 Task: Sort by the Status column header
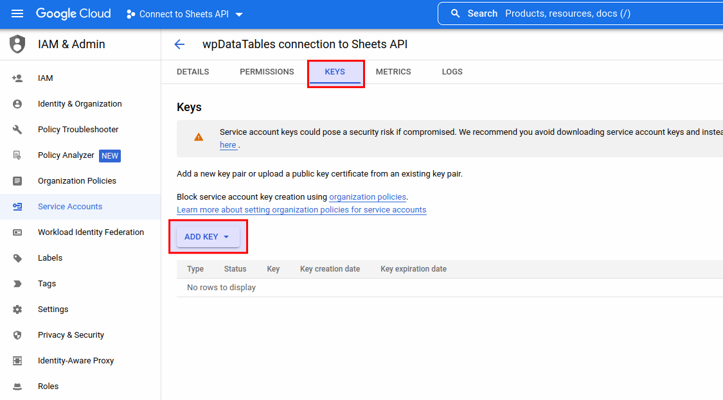(235, 269)
